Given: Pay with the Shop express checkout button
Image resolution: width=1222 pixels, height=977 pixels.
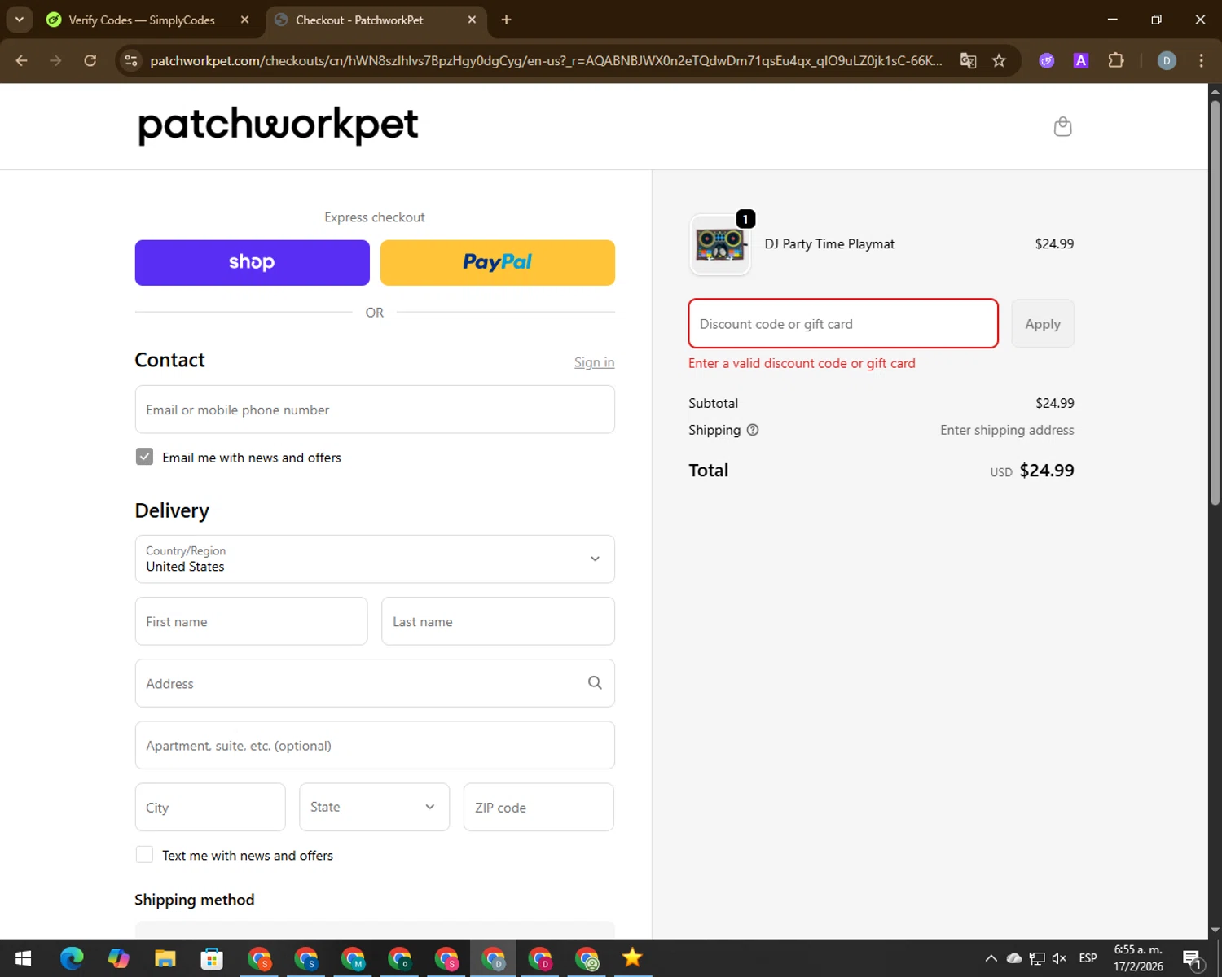Looking at the screenshot, I should (x=253, y=262).
